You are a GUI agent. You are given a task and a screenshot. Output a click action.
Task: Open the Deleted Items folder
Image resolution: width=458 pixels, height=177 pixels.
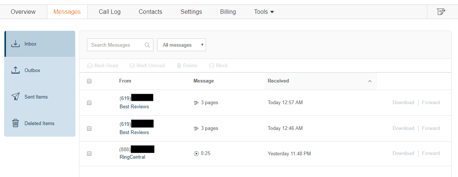(x=40, y=123)
